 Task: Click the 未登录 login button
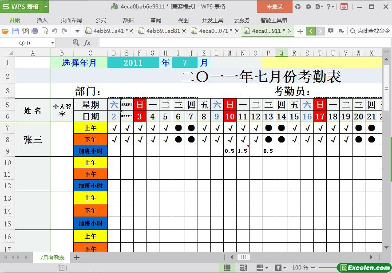274,7
